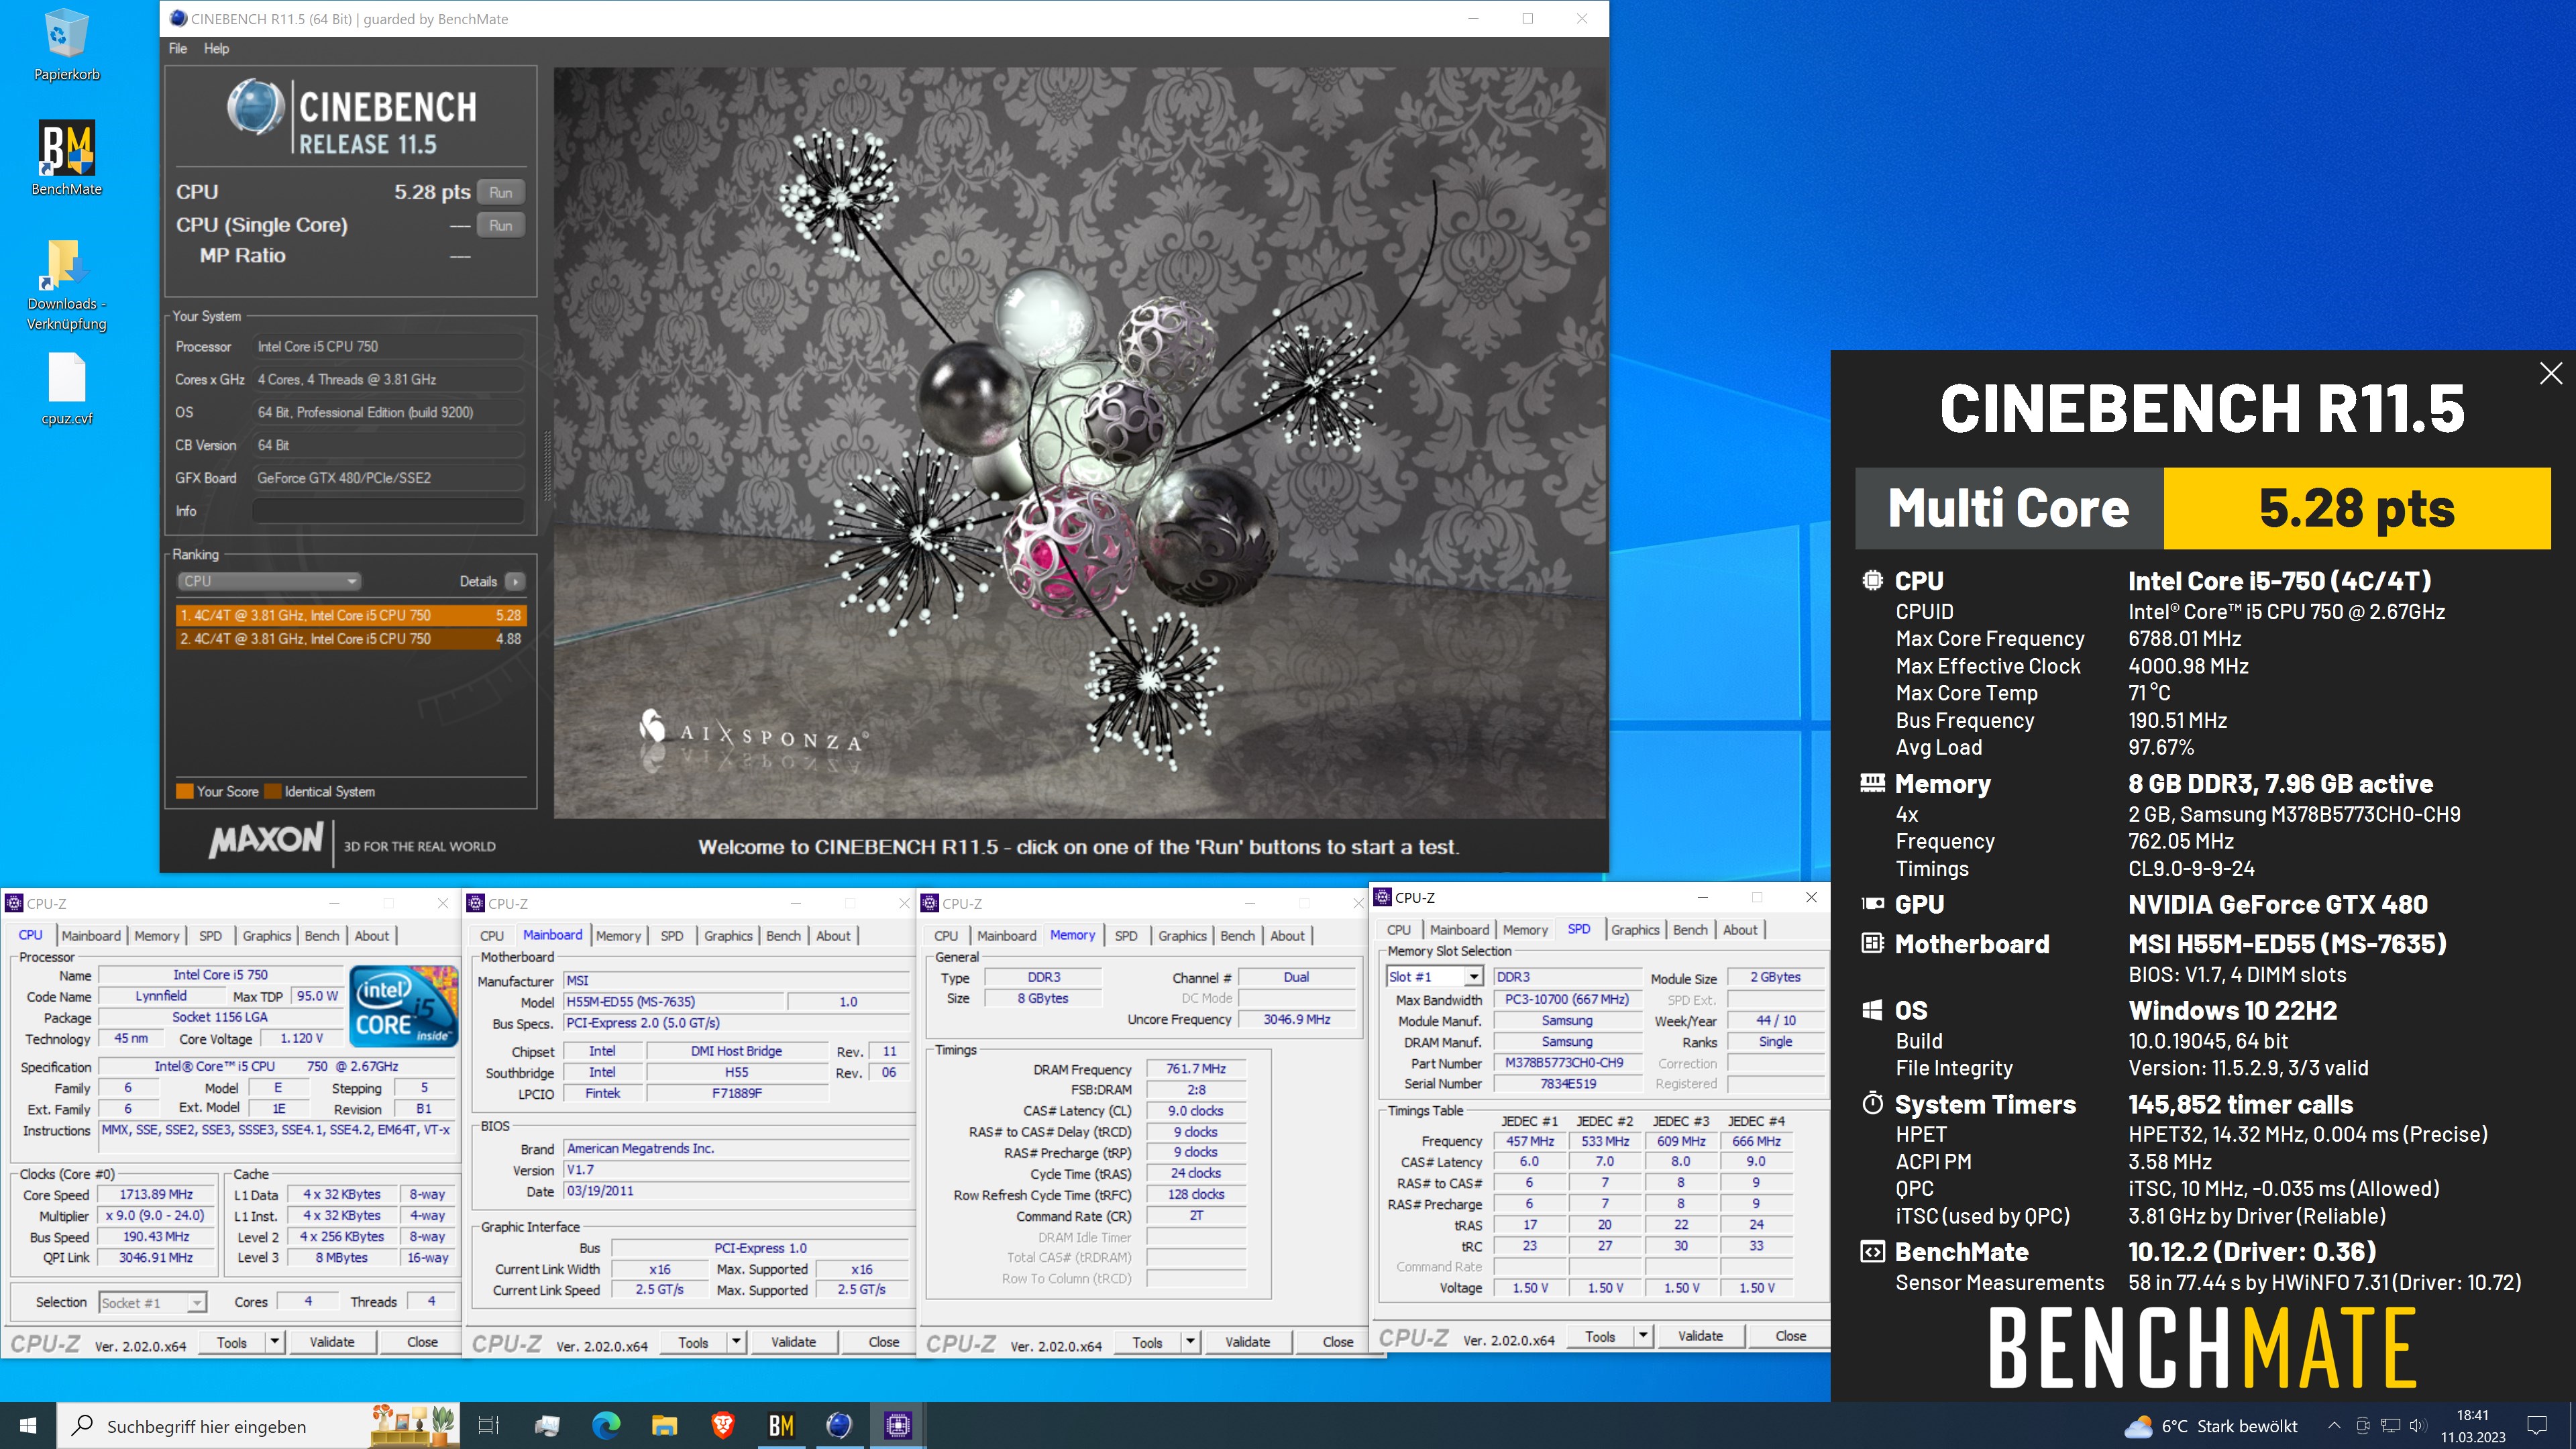Open Socket #1 selection dropdown in CPU-Z
2576x1449 pixels.
coord(153,1302)
